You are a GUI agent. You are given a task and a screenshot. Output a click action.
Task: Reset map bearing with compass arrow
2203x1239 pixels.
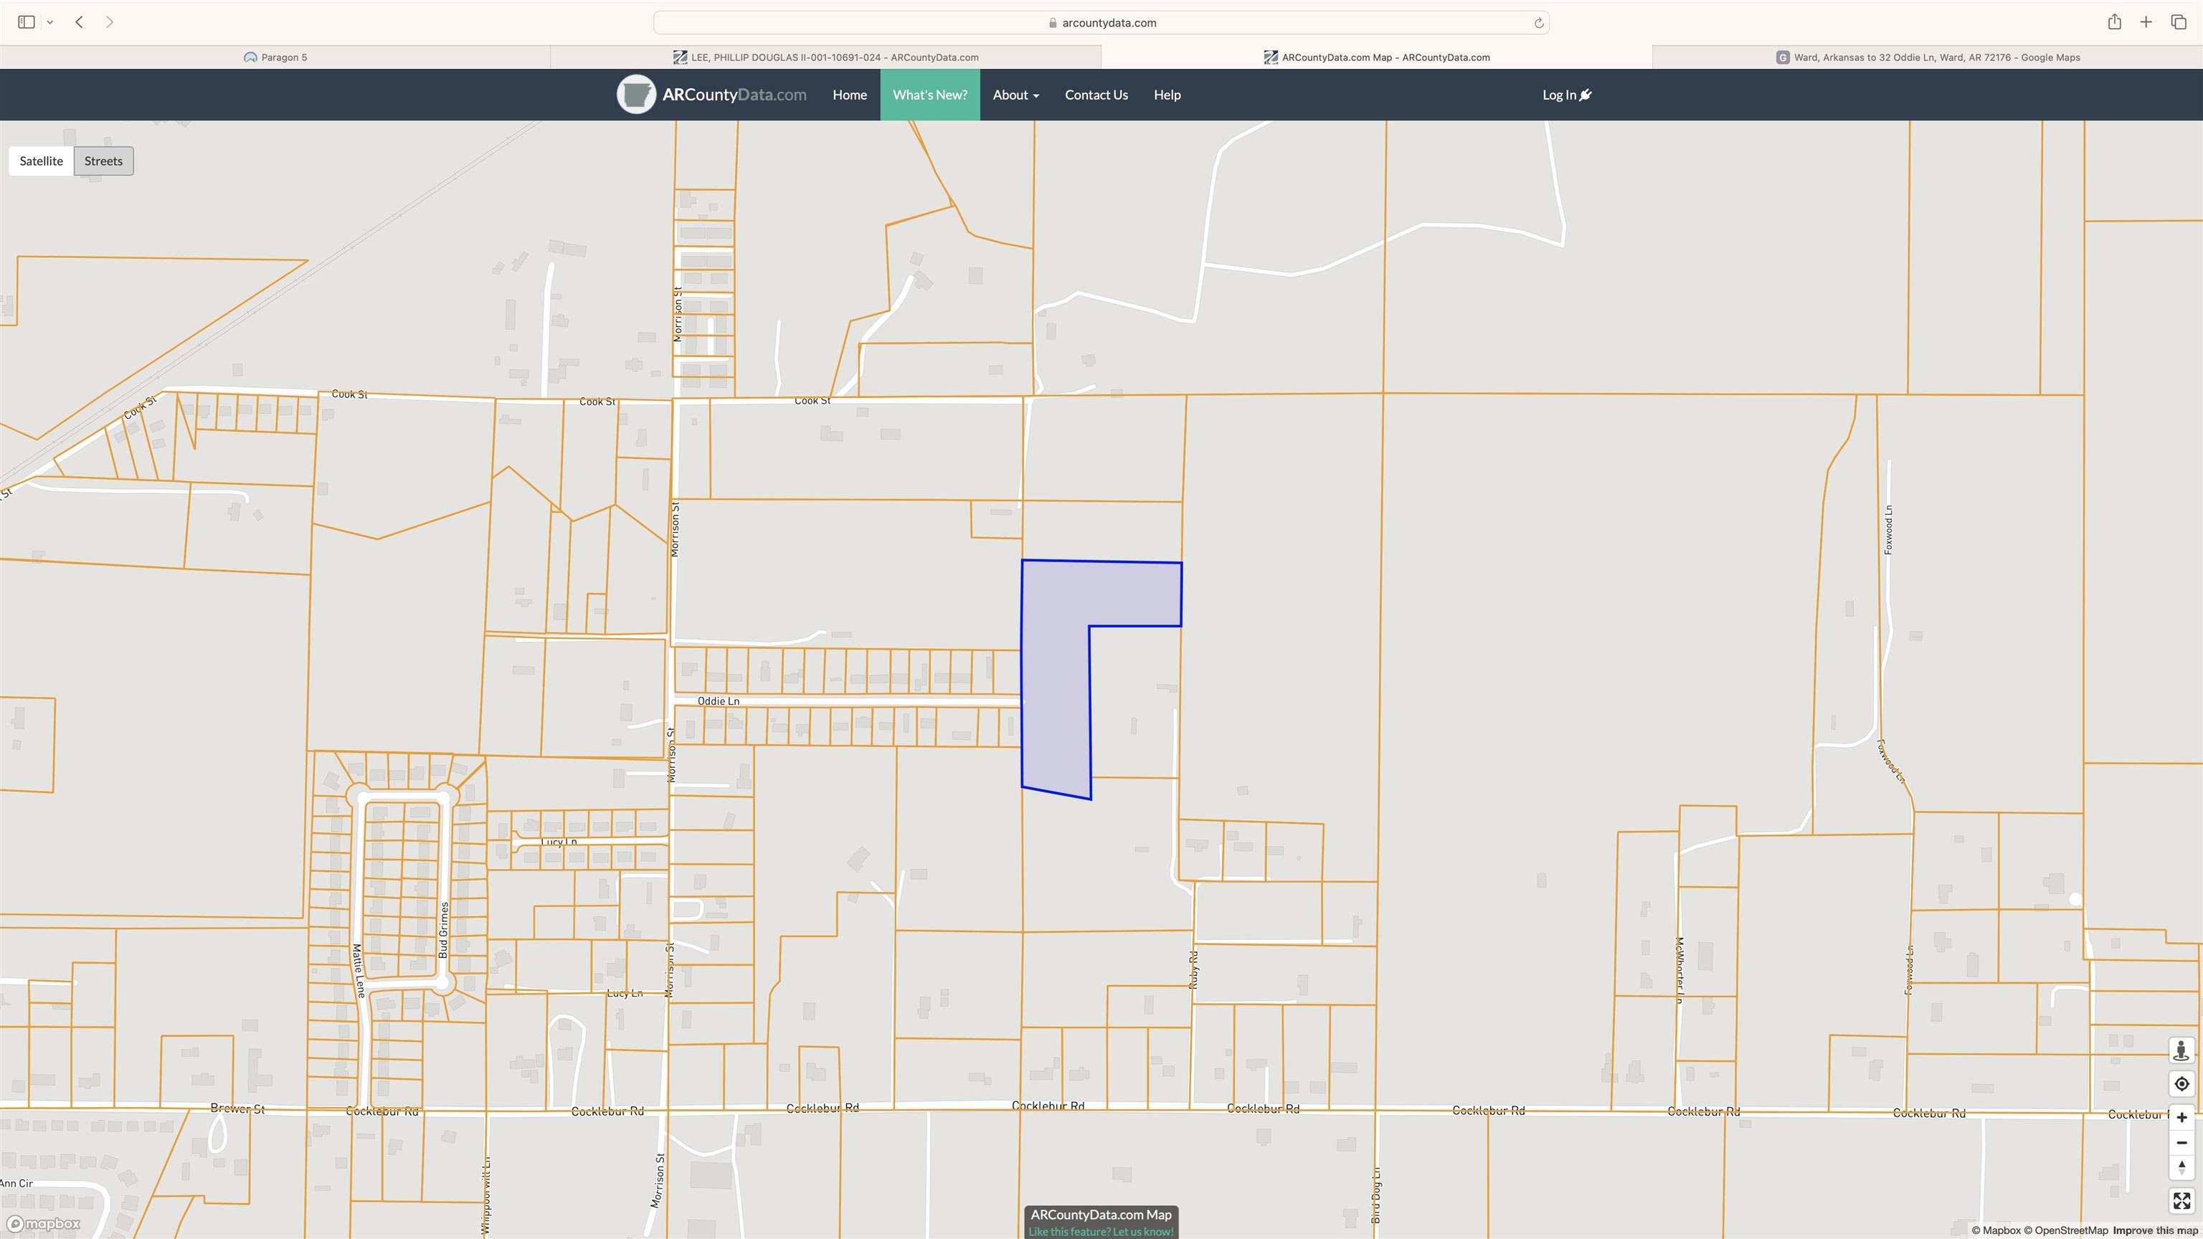pos(2181,1167)
